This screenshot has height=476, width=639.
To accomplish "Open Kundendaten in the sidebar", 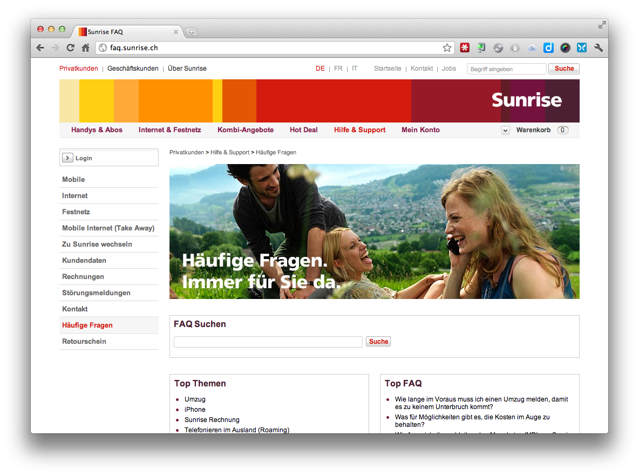I will [x=109, y=261].
